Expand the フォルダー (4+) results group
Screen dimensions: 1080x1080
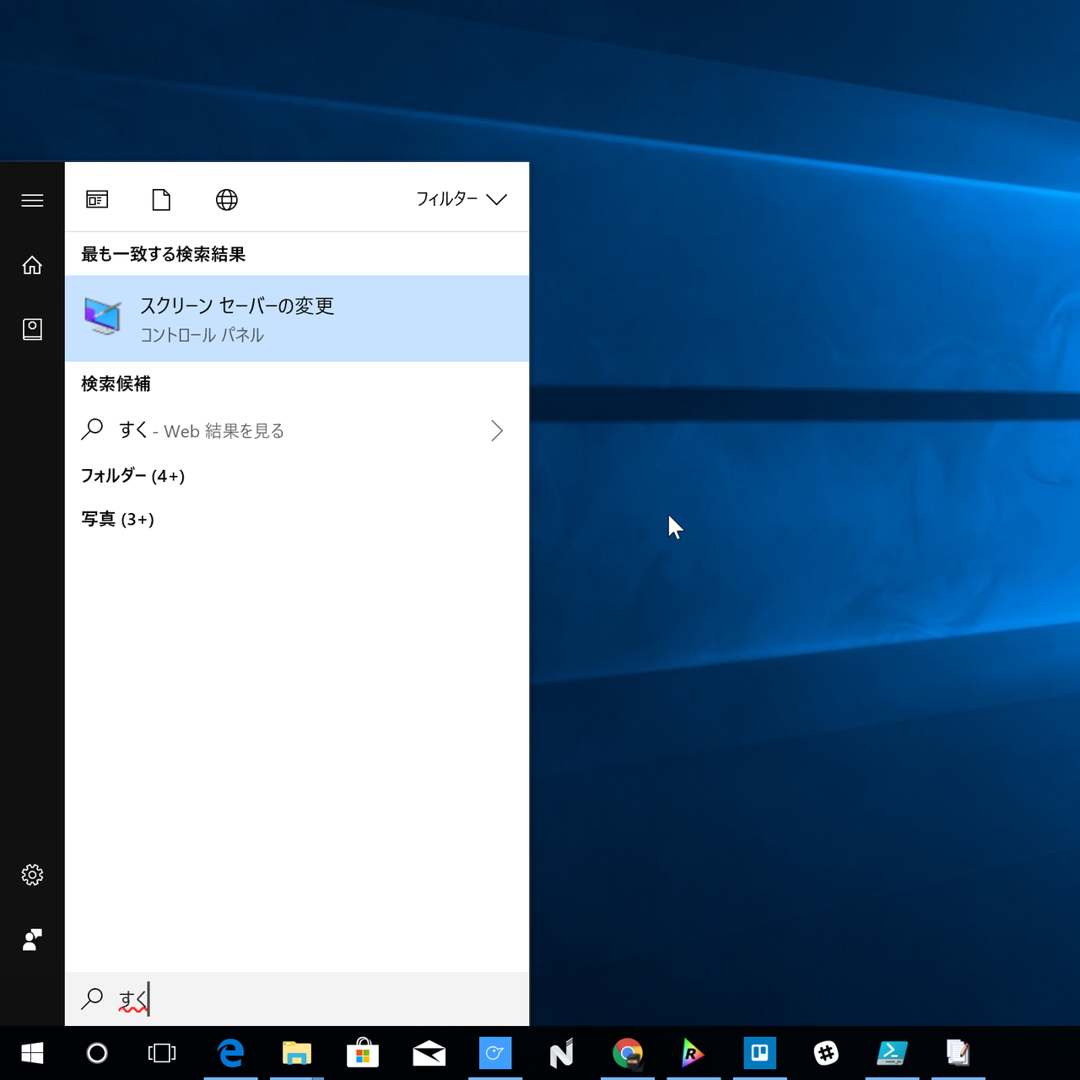pyautogui.click(x=132, y=475)
